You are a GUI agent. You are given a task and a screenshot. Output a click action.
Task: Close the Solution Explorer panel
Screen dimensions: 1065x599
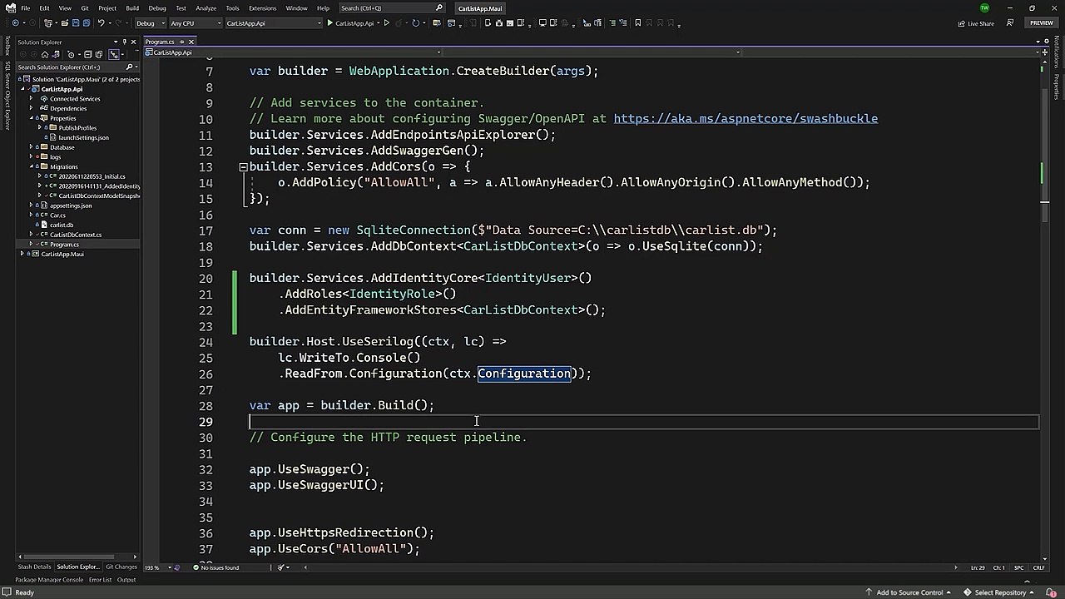tap(133, 42)
